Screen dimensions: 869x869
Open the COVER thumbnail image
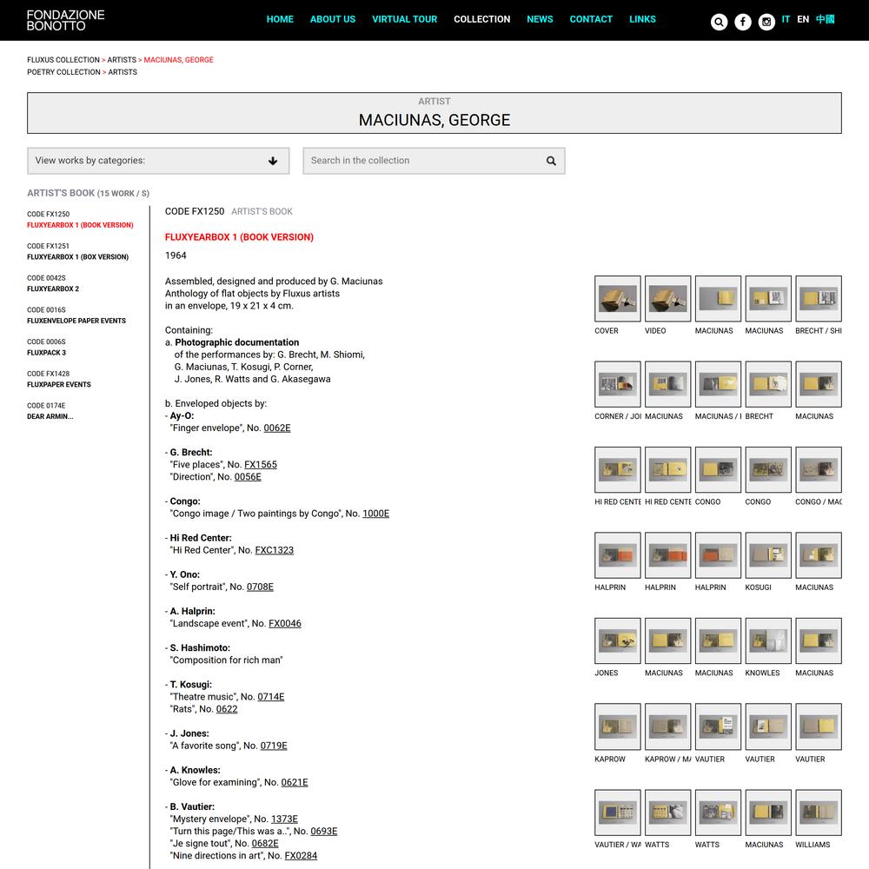pyautogui.click(x=617, y=299)
